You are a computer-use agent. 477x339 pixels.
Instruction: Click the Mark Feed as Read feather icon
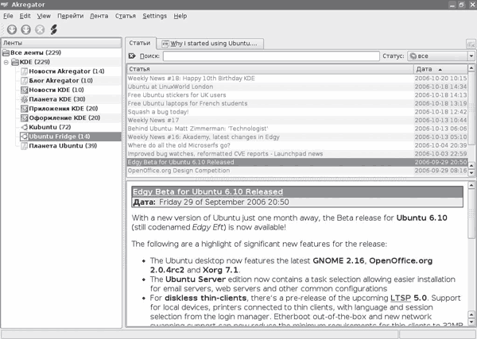point(53,30)
